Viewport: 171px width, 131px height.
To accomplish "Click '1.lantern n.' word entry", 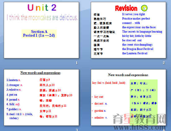I will 13,80.
